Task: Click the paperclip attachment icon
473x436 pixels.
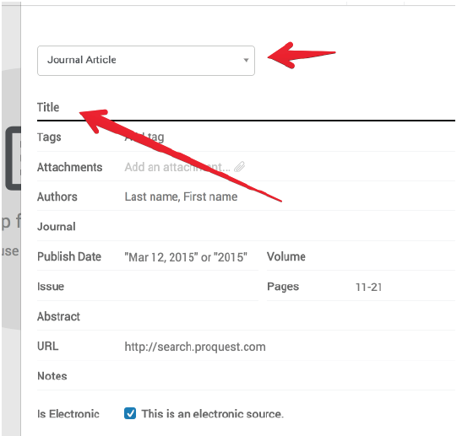Action: coord(240,166)
